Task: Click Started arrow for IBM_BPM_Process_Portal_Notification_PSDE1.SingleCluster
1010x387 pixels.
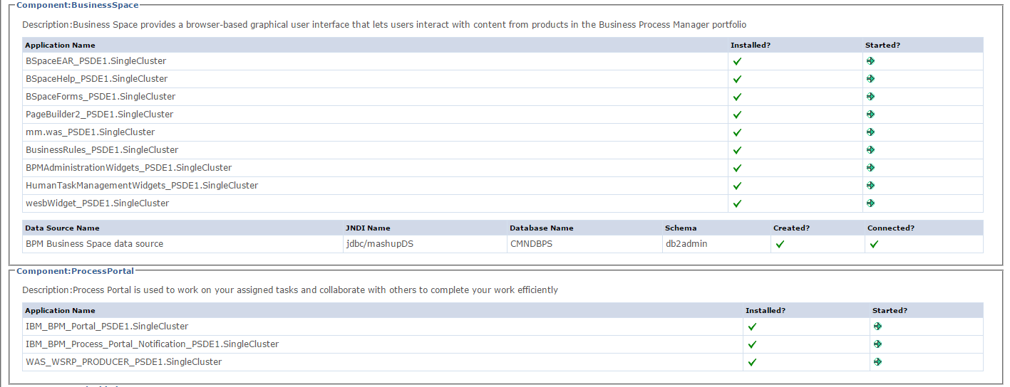Action: pos(877,344)
